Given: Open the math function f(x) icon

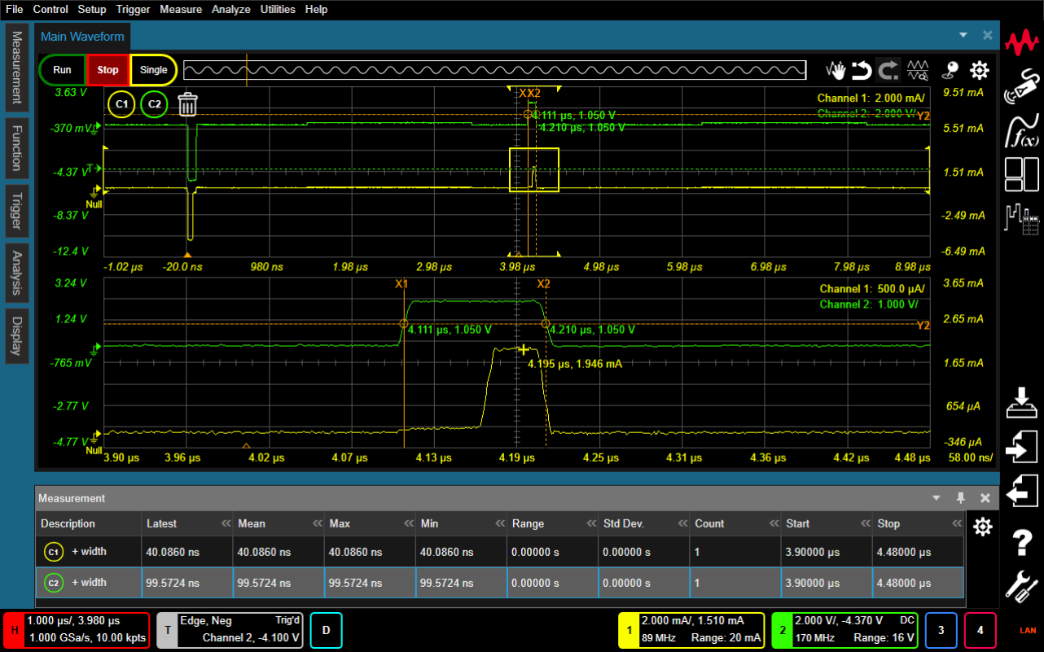Looking at the screenshot, I should point(1022,130).
